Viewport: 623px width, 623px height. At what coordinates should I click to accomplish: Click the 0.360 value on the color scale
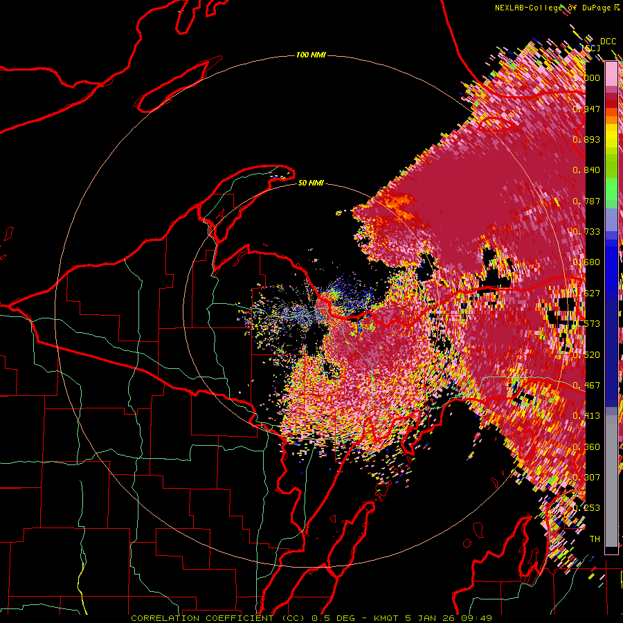click(x=586, y=447)
